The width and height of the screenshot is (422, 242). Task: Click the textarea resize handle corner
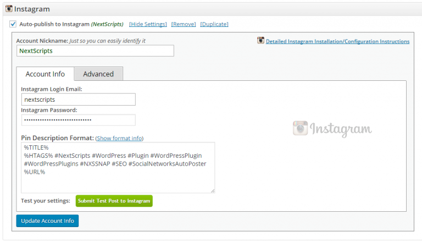coord(213,191)
